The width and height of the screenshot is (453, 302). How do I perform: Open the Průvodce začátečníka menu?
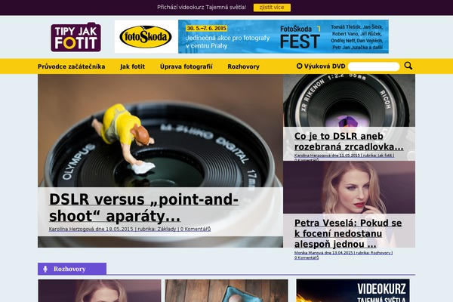[x=72, y=66]
